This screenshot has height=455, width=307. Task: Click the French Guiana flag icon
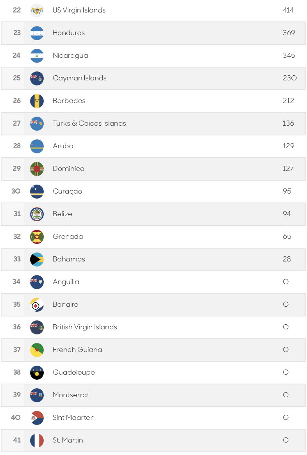coord(37,350)
